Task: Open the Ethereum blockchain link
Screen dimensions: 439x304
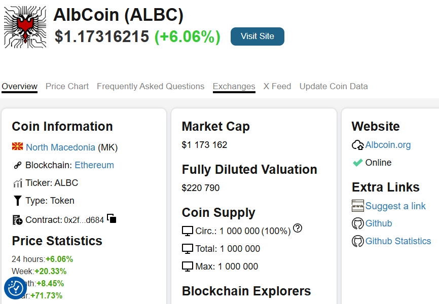Action: click(x=94, y=165)
